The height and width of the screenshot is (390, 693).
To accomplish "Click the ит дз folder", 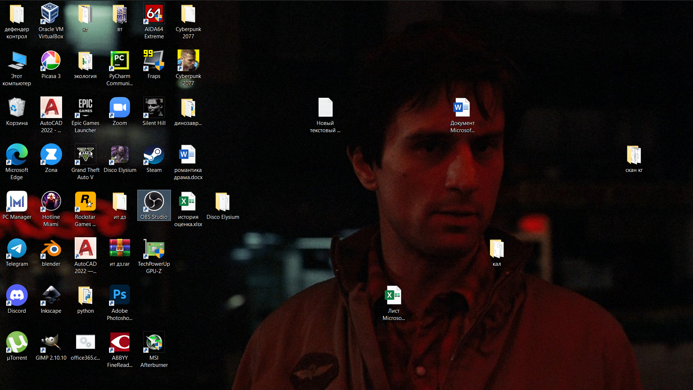I will (119, 205).
